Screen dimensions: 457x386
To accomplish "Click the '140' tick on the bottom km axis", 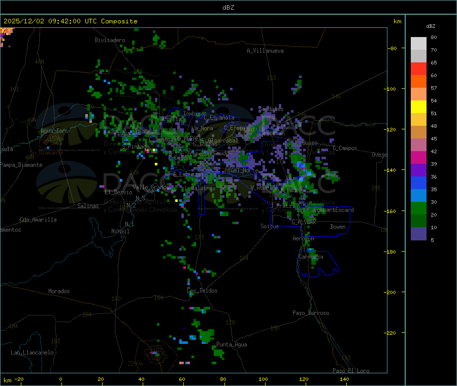I will 344,379.
